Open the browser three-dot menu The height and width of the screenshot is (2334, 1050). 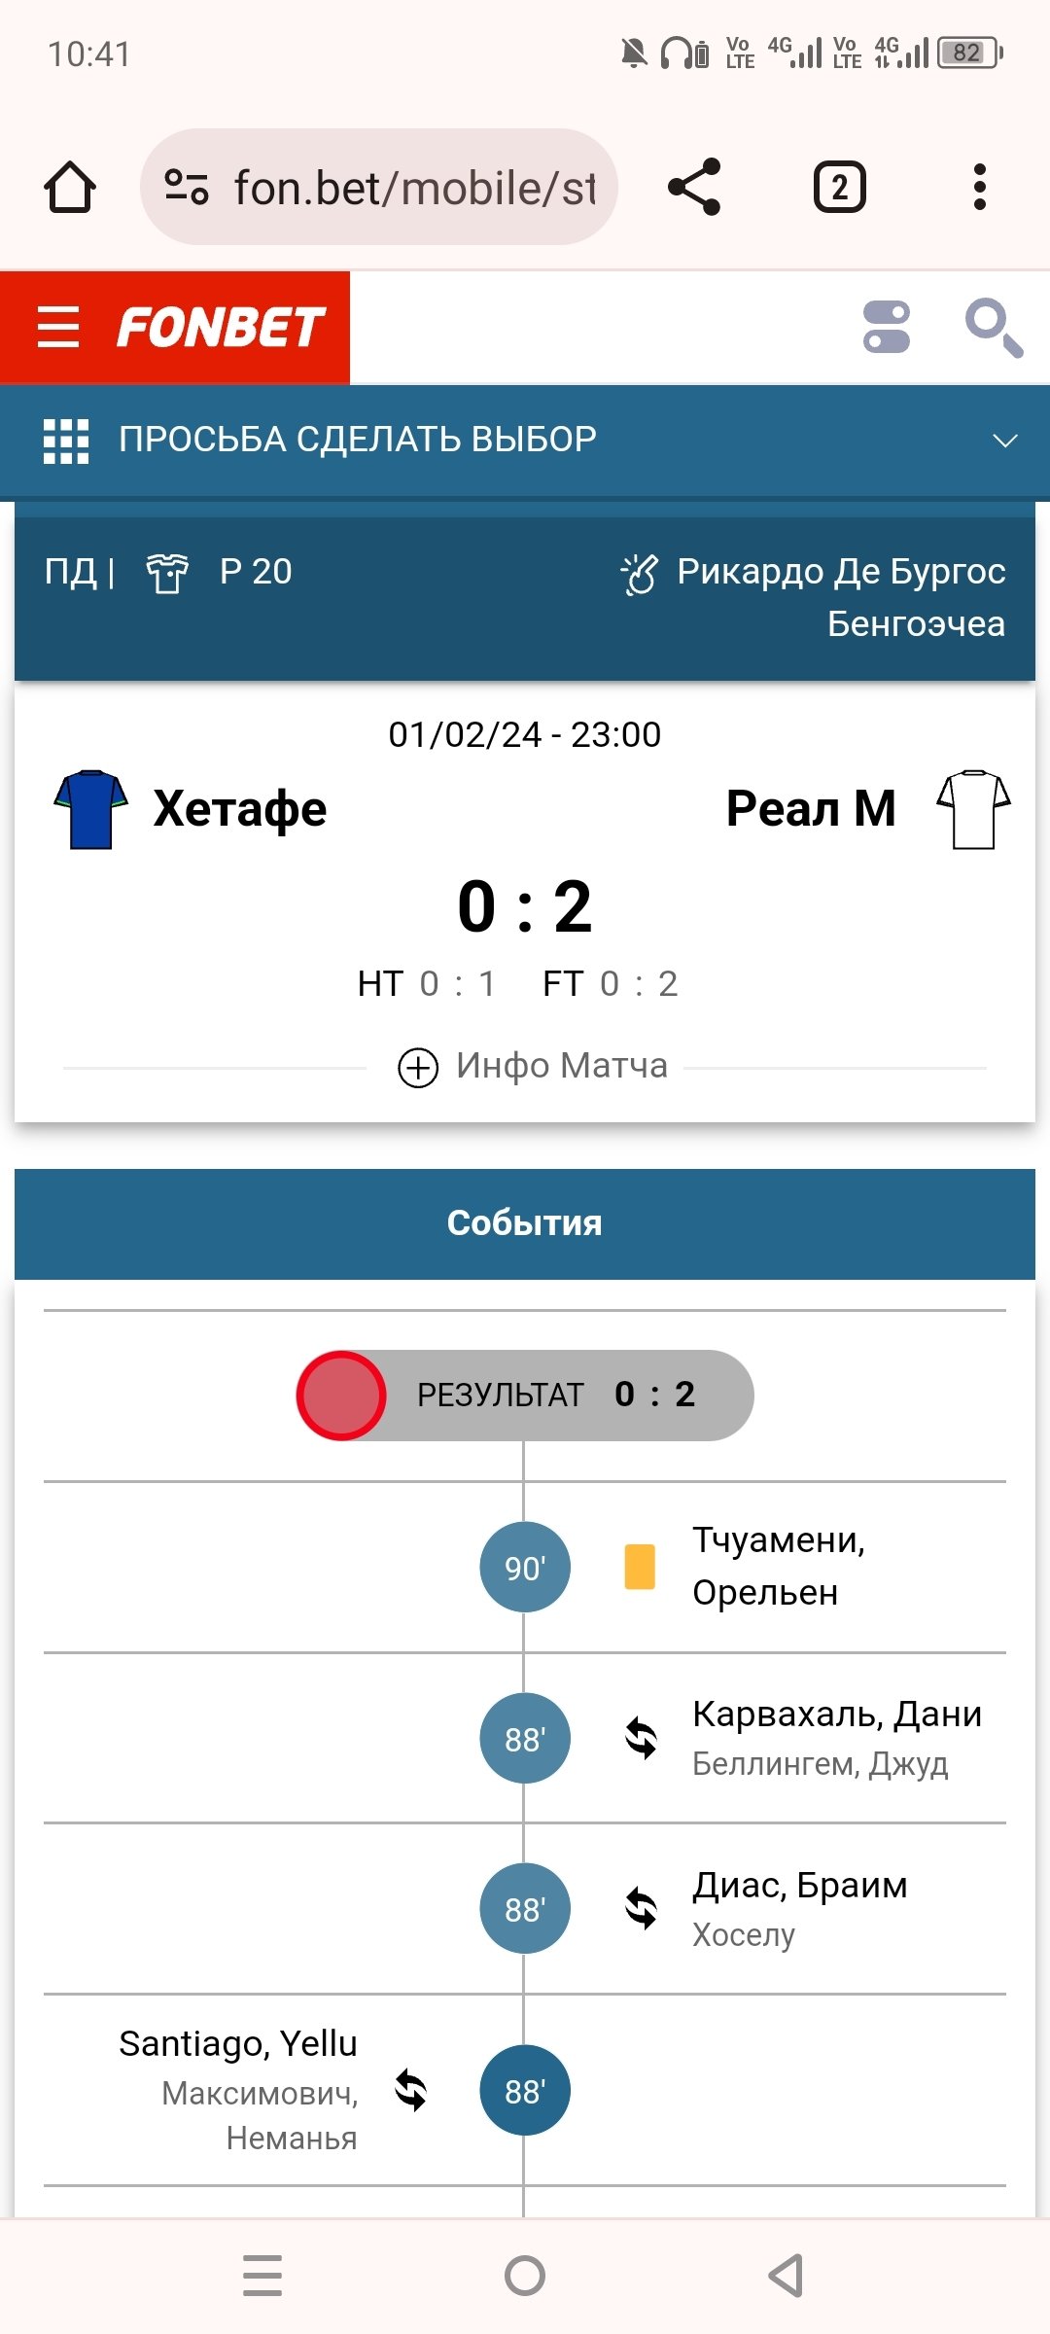(x=979, y=187)
